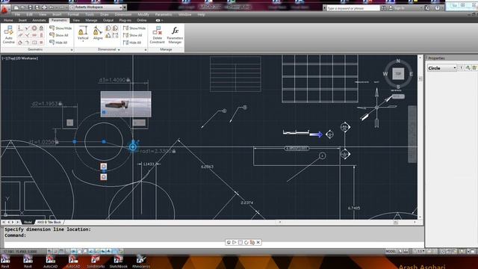Click Show All in Geometric panel
The width and height of the screenshot is (478, 269).
click(59, 35)
